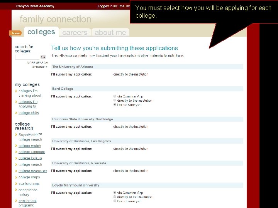The width and height of the screenshot is (278, 208).
Task: Open SuperMatch college search link
Action: pos(30,137)
